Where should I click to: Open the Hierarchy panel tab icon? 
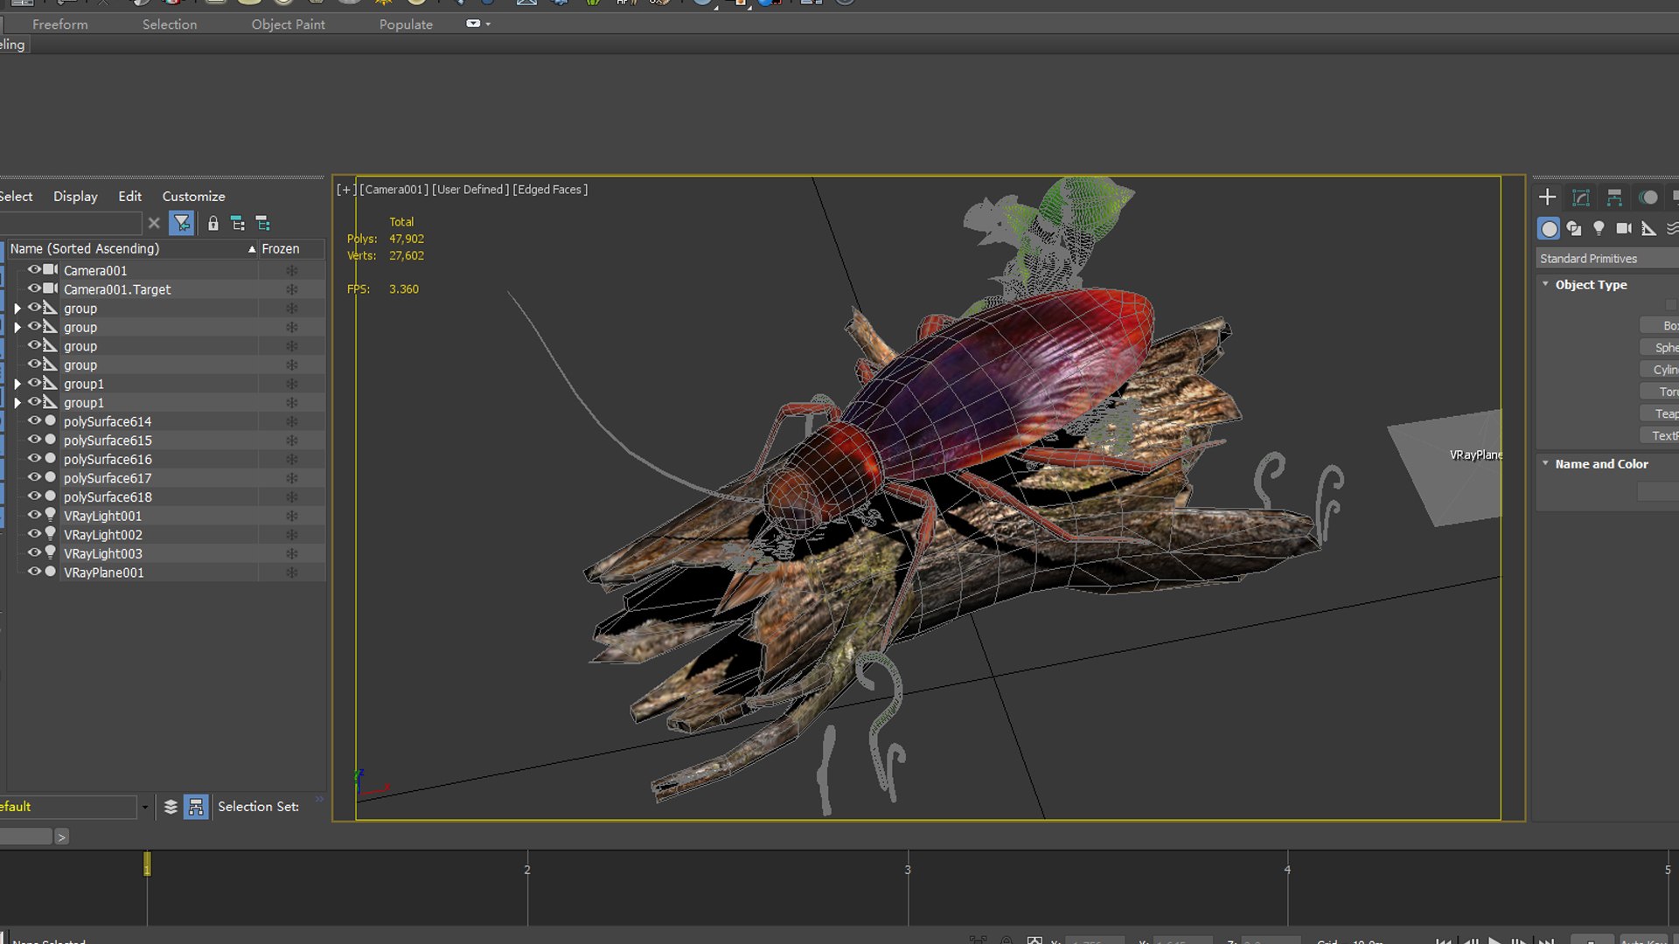pos(1614,198)
